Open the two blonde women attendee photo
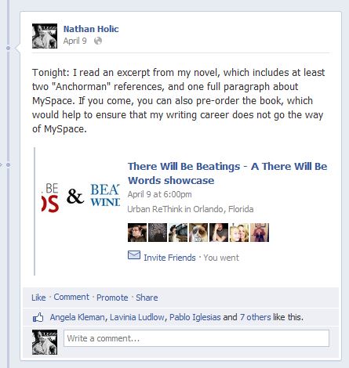The image size is (349, 368). [x=239, y=233]
